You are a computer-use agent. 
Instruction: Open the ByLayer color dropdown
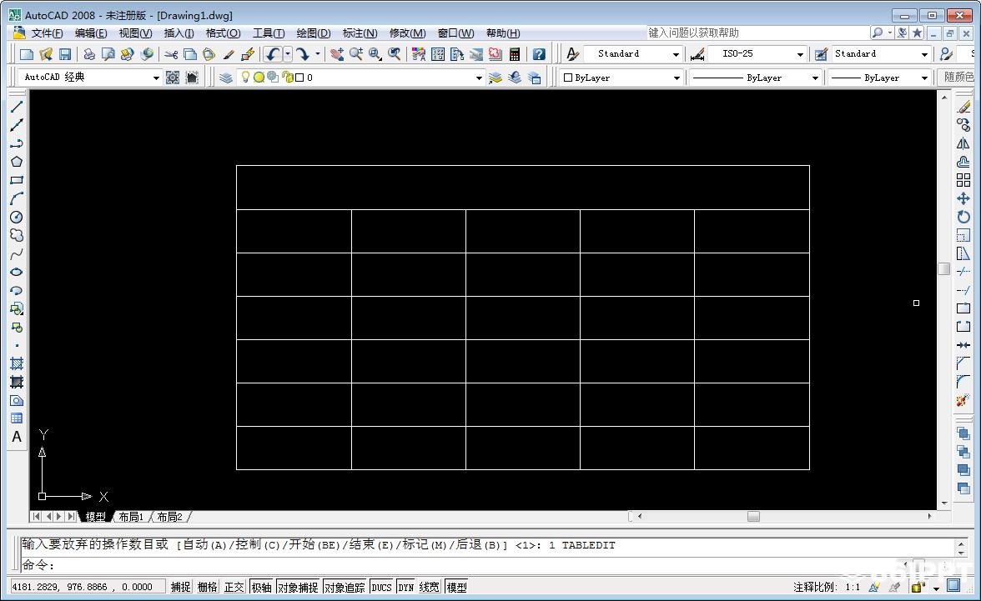[677, 78]
